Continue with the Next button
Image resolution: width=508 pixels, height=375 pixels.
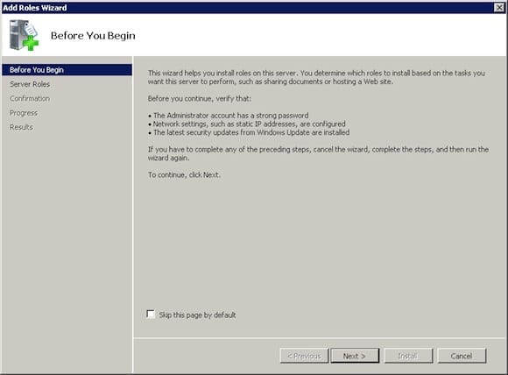click(x=355, y=356)
